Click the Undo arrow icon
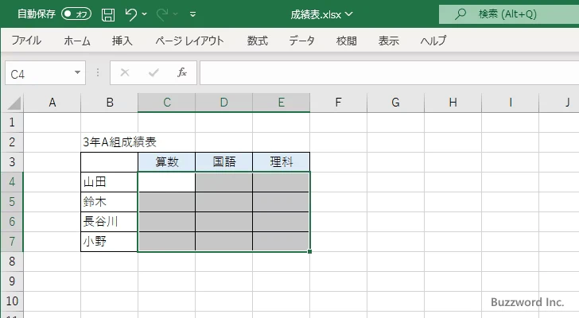This screenshot has width=579, height=318. point(130,14)
